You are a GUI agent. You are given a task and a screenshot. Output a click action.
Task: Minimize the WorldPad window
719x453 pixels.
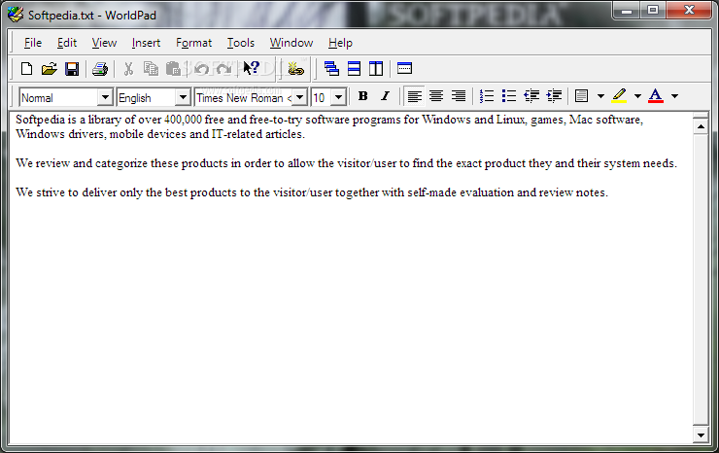(627, 10)
